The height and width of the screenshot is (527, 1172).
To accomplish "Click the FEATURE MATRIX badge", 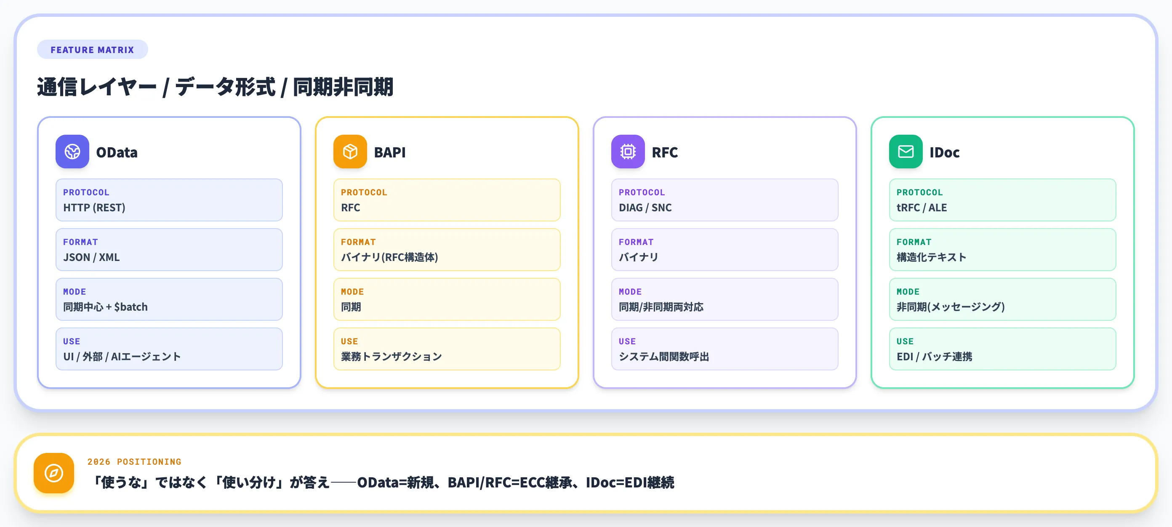I will pyautogui.click(x=92, y=50).
